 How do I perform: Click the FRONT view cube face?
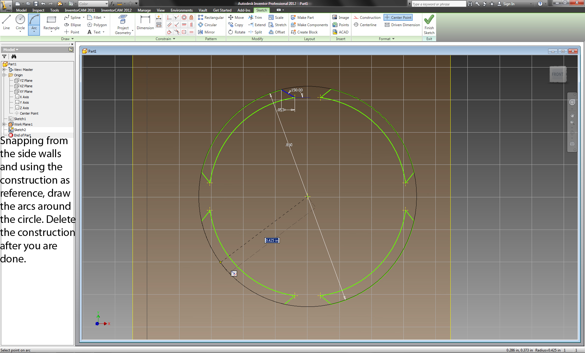pyautogui.click(x=557, y=74)
